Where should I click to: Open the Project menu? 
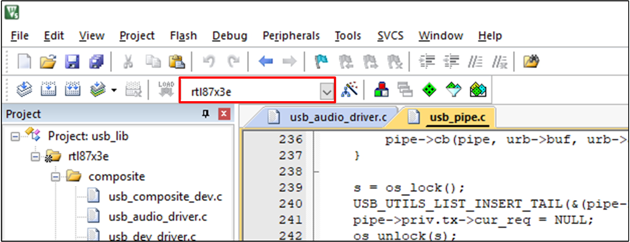(x=137, y=36)
